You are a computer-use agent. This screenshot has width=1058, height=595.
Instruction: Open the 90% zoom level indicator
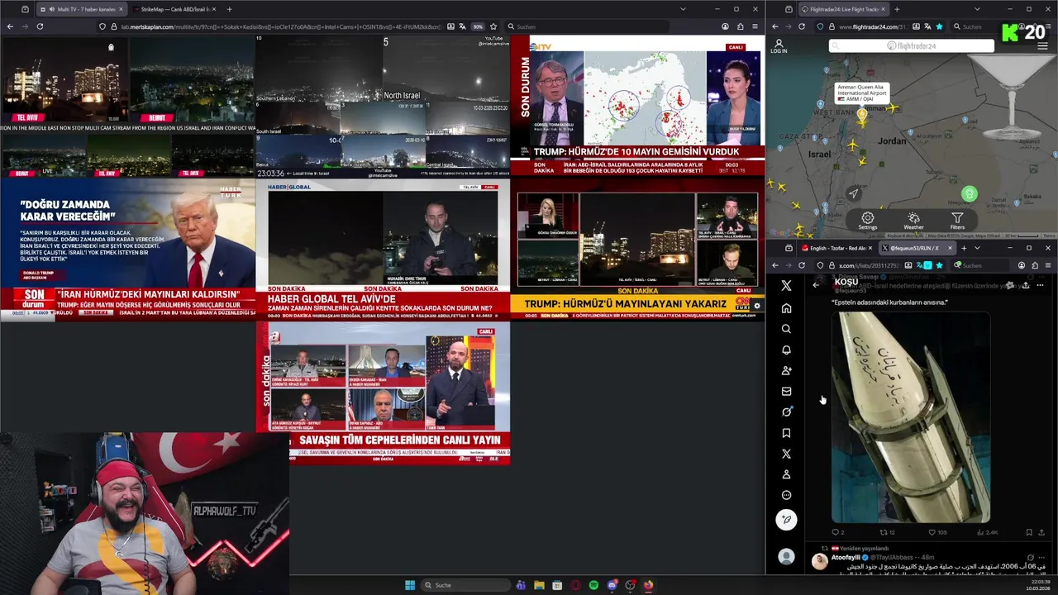(478, 26)
